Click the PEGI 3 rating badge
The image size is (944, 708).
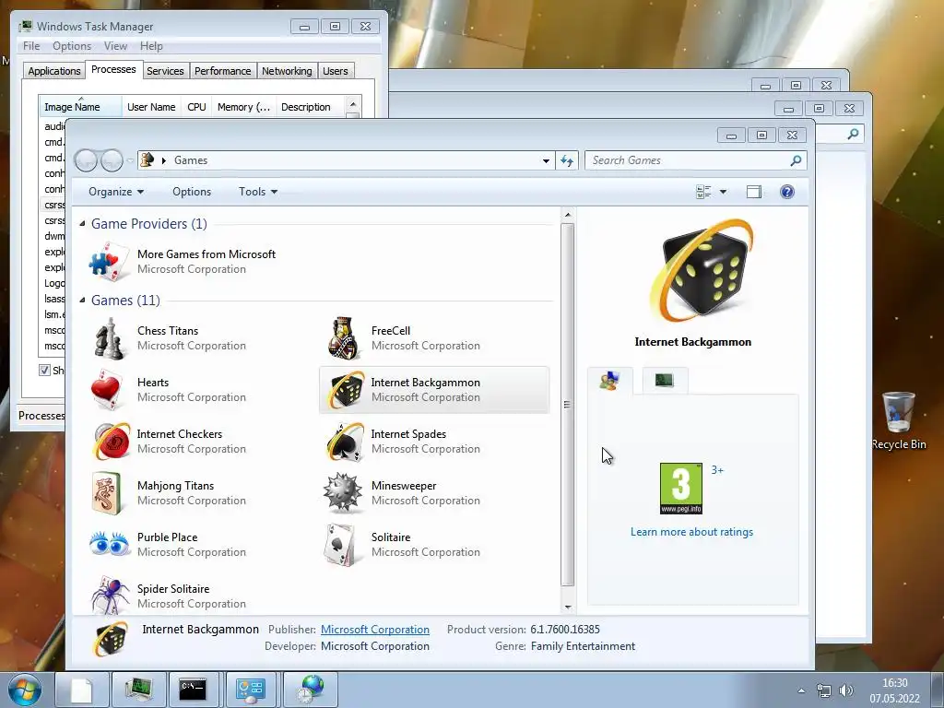[681, 489]
